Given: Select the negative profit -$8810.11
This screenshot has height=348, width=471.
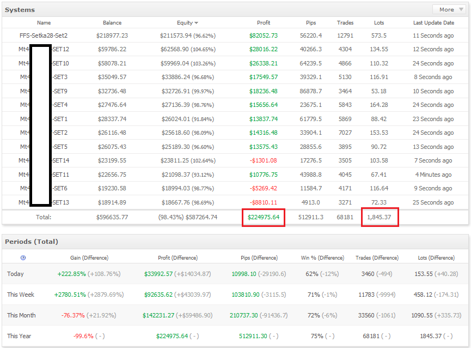Looking at the screenshot, I should click(264, 202).
